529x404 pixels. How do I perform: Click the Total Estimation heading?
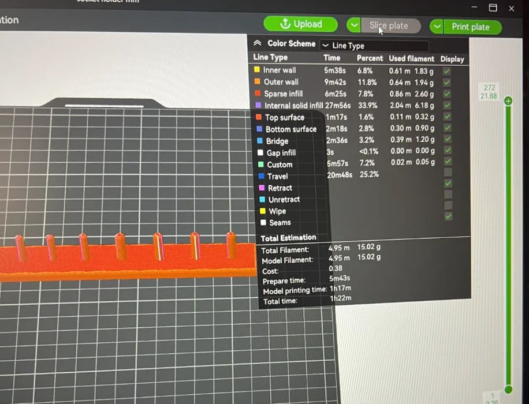click(x=288, y=238)
